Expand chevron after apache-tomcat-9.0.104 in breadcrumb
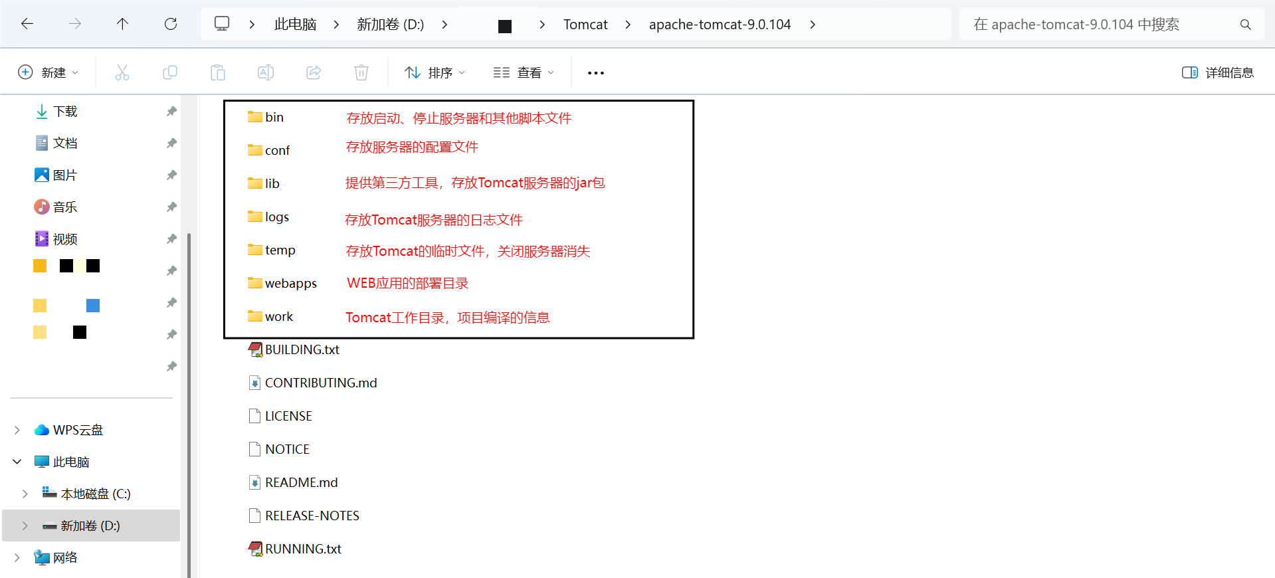The height and width of the screenshot is (578, 1275). tap(813, 25)
